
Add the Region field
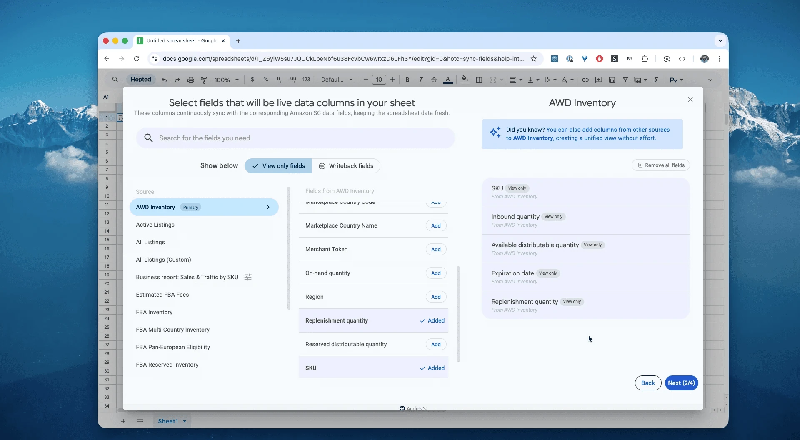tap(436, 297)
